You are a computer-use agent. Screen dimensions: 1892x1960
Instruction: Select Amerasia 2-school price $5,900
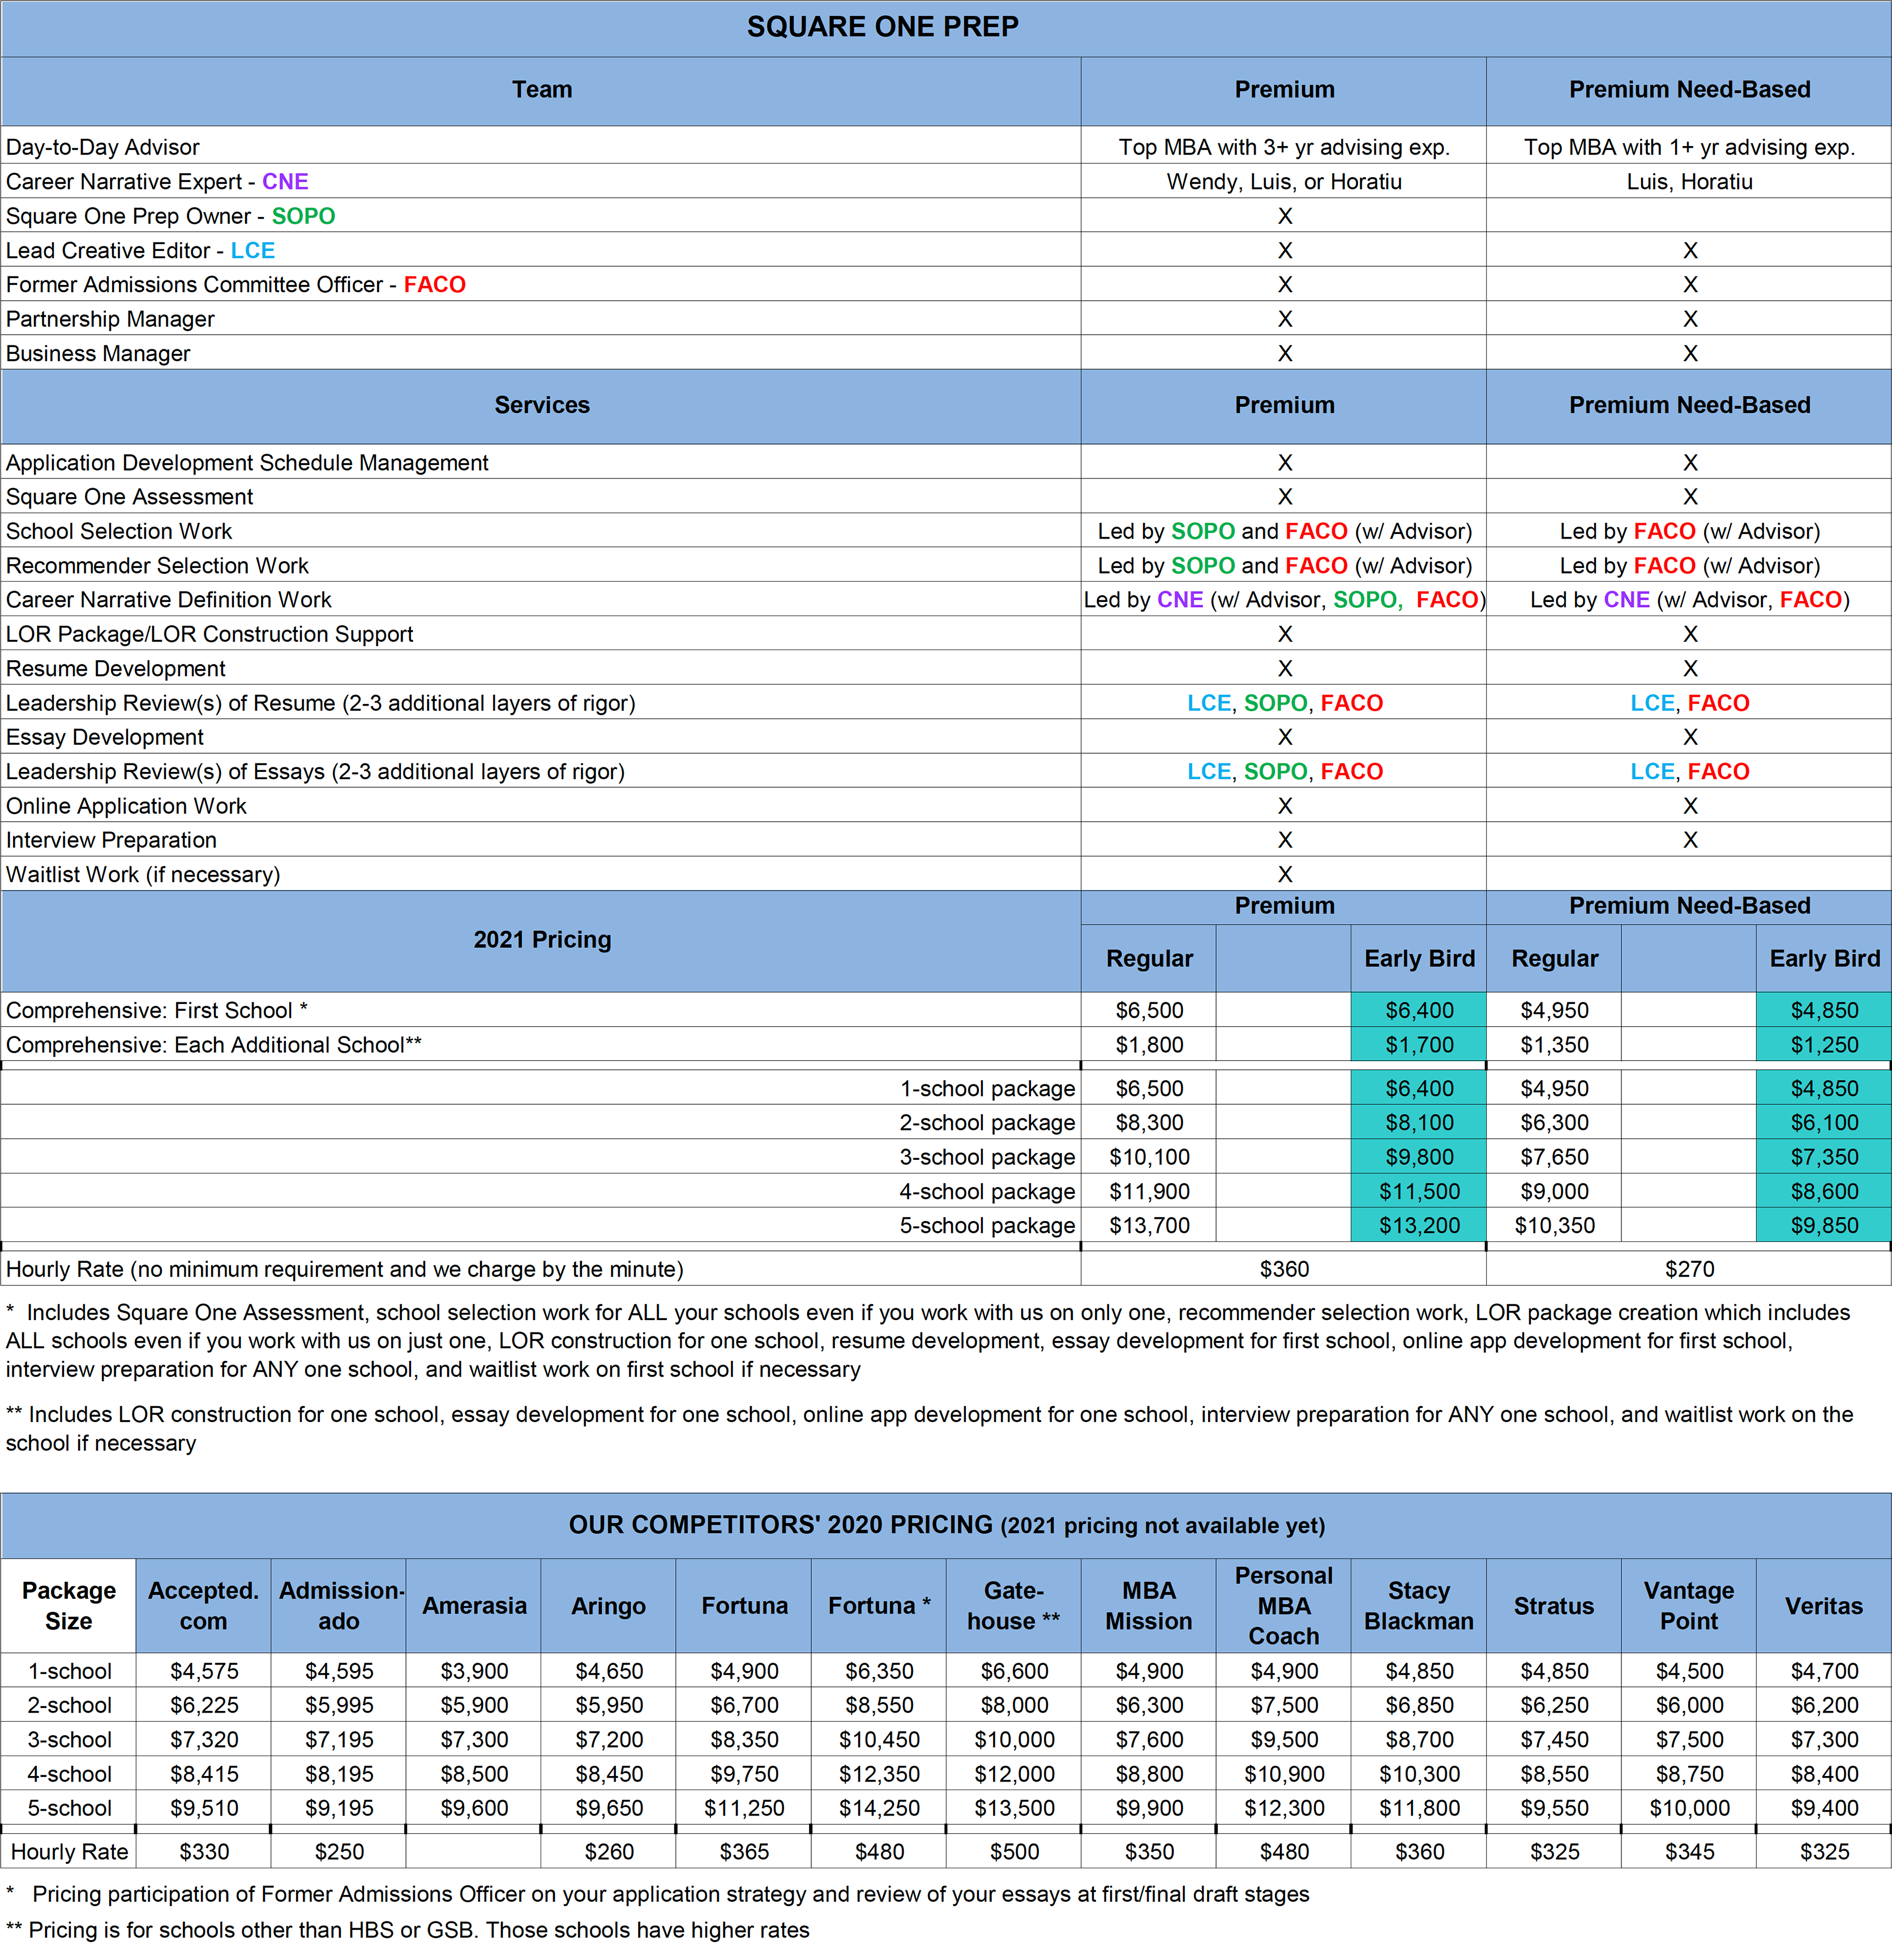coord(474,1705)
